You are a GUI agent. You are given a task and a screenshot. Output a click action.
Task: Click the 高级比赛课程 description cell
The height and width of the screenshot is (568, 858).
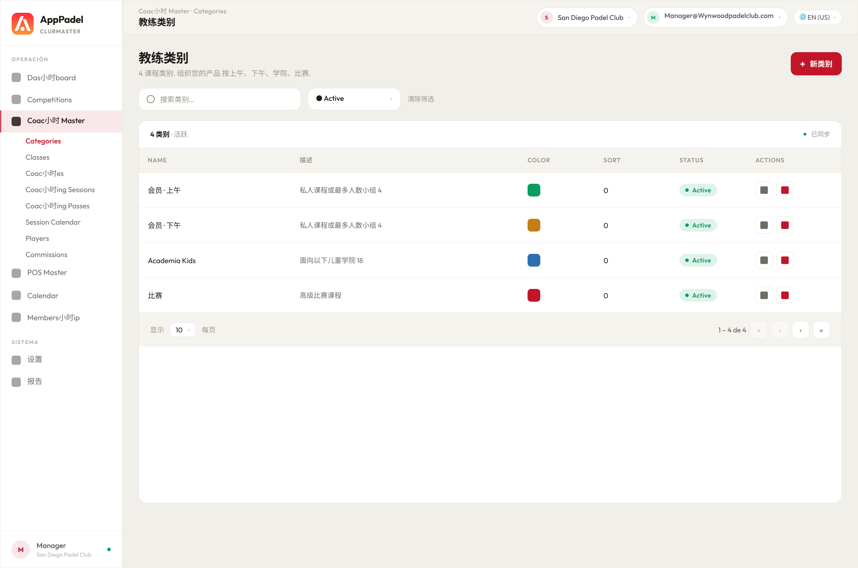[x=320, y=295]
